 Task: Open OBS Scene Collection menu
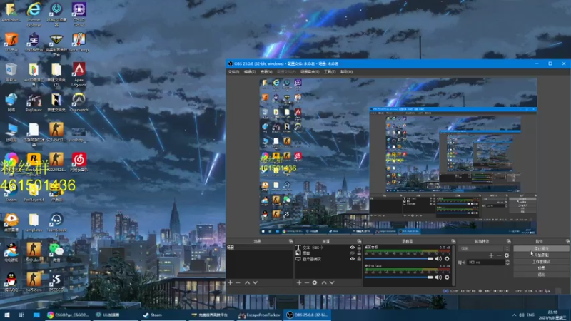(310, 72)
